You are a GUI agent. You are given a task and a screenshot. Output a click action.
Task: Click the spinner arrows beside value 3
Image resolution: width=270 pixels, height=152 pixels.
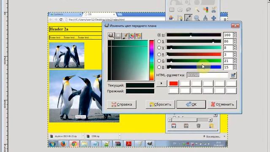235,54
